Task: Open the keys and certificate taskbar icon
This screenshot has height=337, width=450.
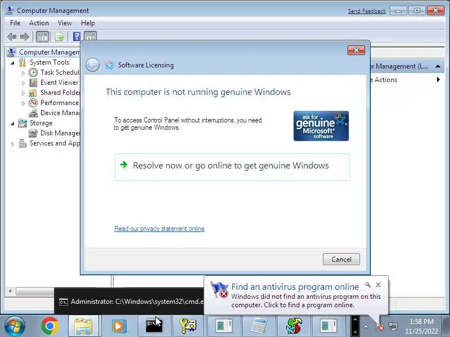Action: point(188,326)
